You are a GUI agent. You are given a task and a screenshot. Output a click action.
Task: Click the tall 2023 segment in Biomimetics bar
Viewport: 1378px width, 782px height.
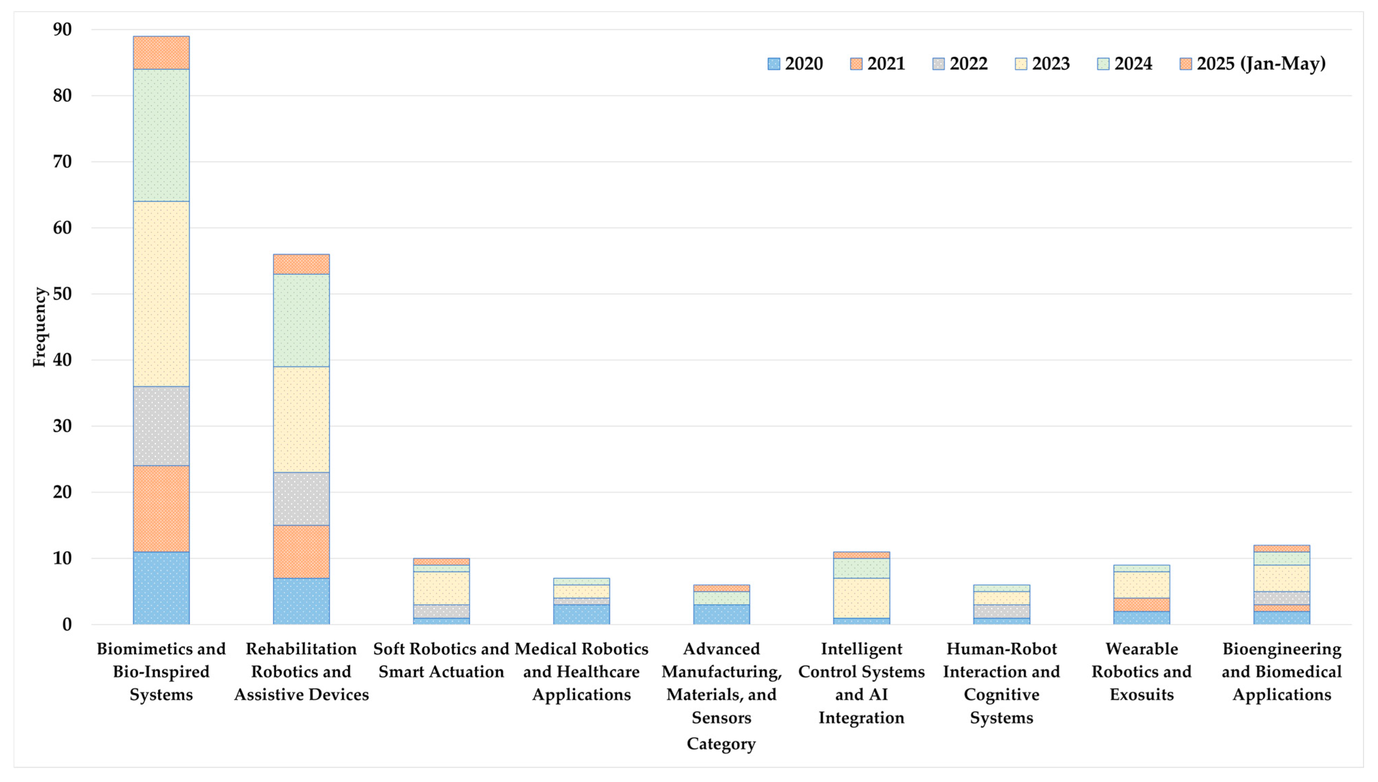pos(161,294)
